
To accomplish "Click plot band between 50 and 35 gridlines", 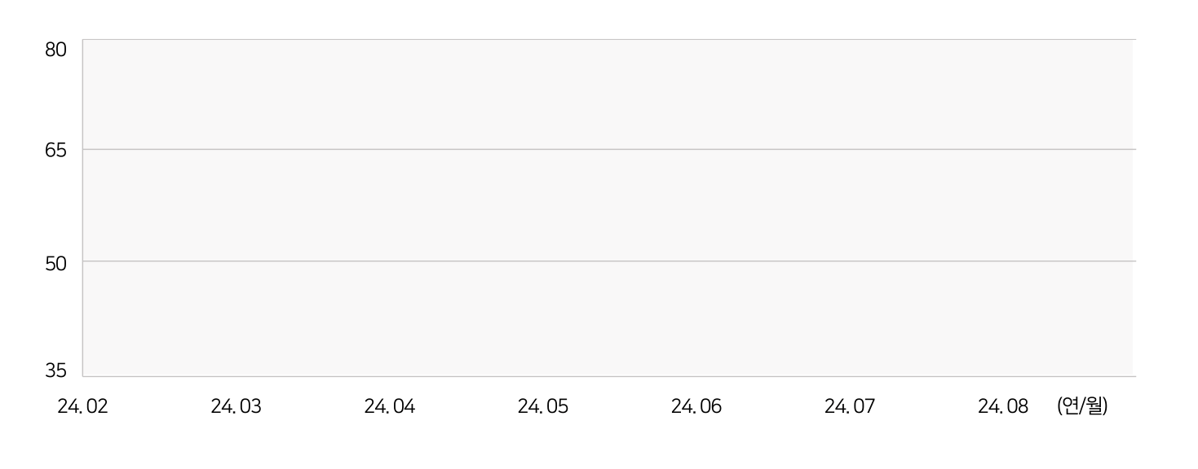I will point(608,318).
